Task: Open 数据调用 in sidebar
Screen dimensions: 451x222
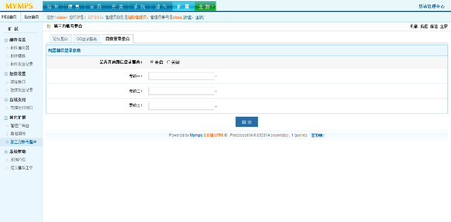Action: pyautogui.click(x=17, y=134)
